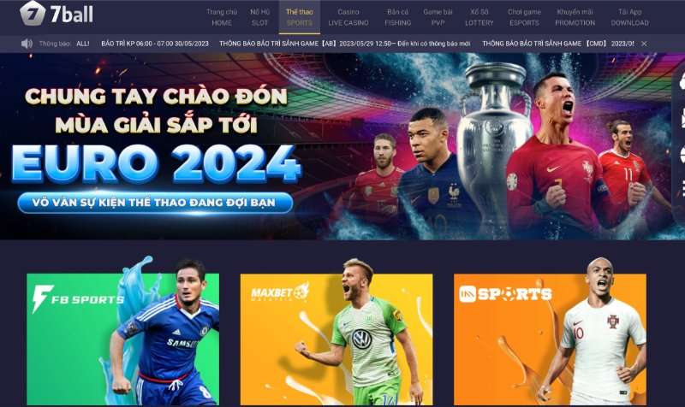This screenshot has width=685, height=407.
Task: Open Game bài PVP menu
Action: tap(438, 17)
